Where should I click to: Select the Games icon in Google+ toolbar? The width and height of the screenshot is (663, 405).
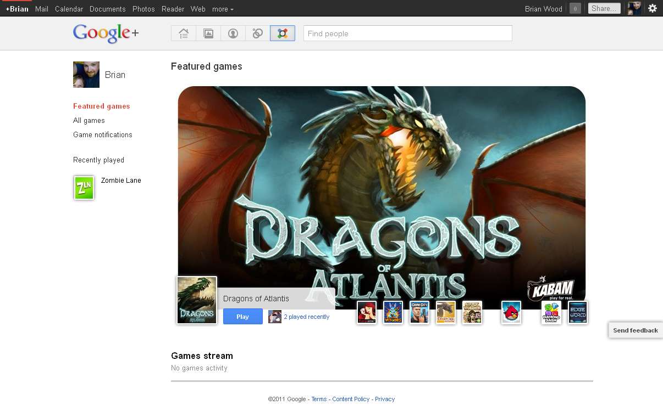283,33
